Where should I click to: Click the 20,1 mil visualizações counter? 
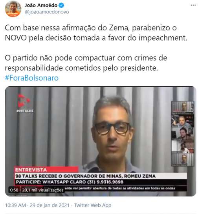(42, 190)
